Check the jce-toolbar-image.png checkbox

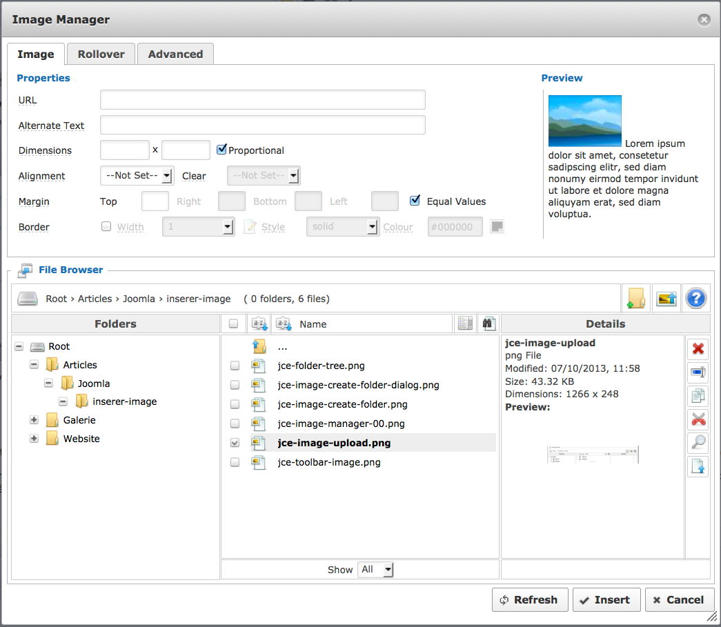point(235,462)
